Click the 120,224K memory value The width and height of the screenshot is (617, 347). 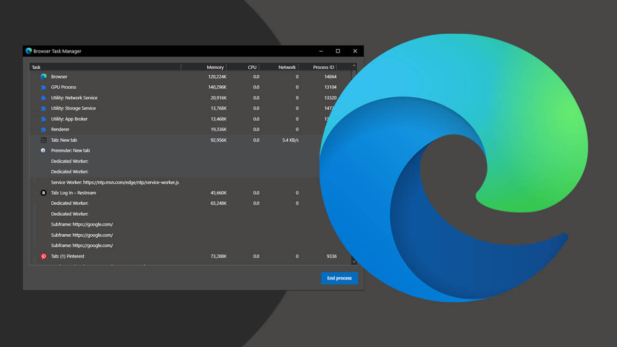[217, 77]
